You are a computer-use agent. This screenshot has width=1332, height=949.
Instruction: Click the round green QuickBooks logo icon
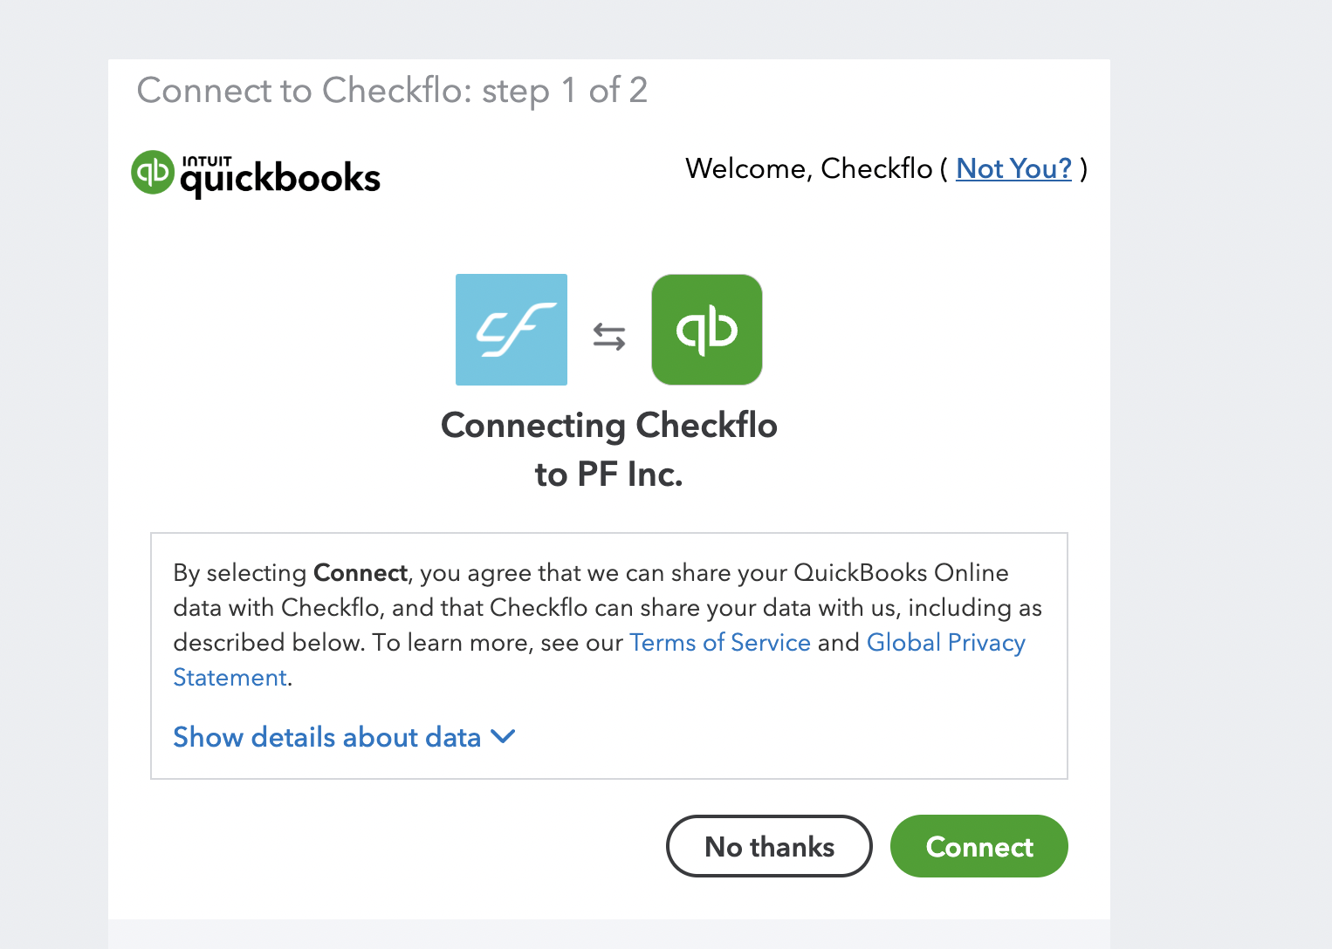153,172
